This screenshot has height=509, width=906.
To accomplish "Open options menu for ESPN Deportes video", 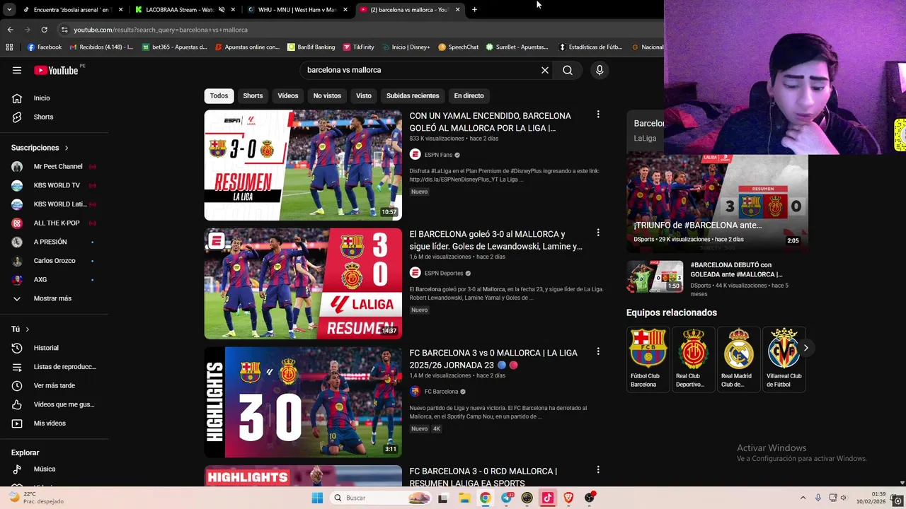I will point(598,233).
